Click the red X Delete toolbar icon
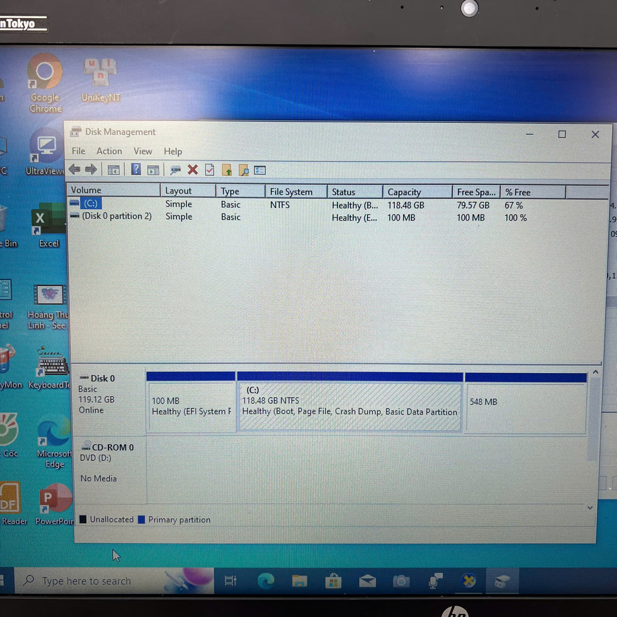 click(x=193, y=170)
